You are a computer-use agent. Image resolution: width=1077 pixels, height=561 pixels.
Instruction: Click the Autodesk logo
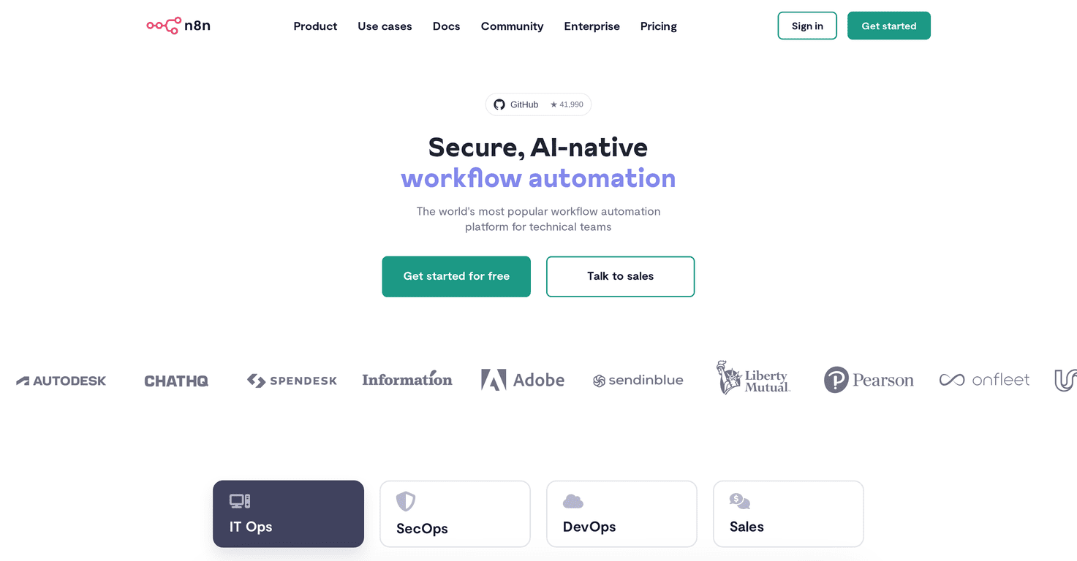click(61, 381)
